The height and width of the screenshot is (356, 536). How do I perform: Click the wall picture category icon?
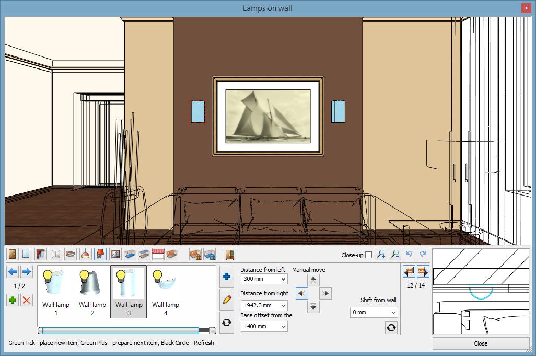click(115, 254)
